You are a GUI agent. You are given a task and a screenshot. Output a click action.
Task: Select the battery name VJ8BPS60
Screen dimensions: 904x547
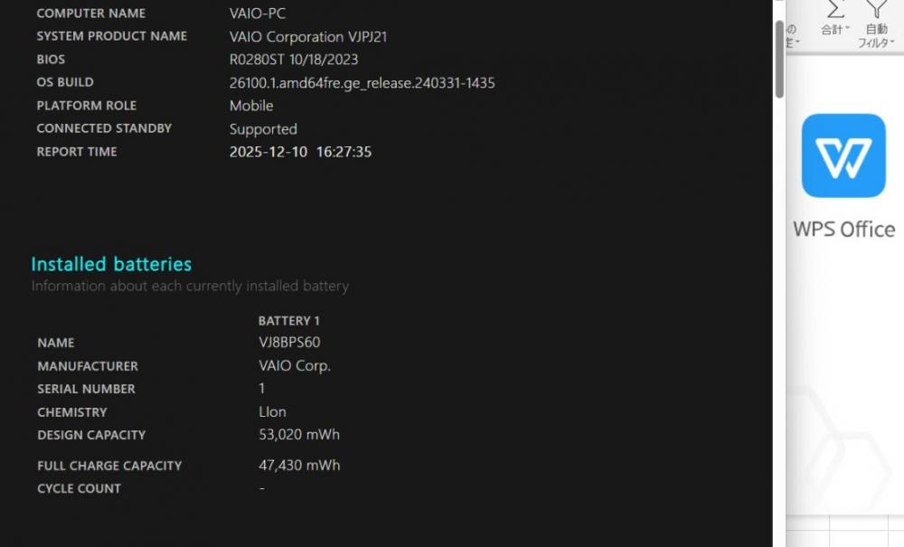click(289, 343)
